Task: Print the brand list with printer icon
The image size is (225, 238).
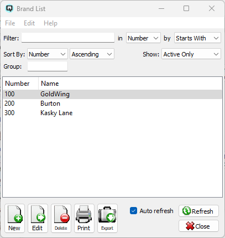Action: 84,218
